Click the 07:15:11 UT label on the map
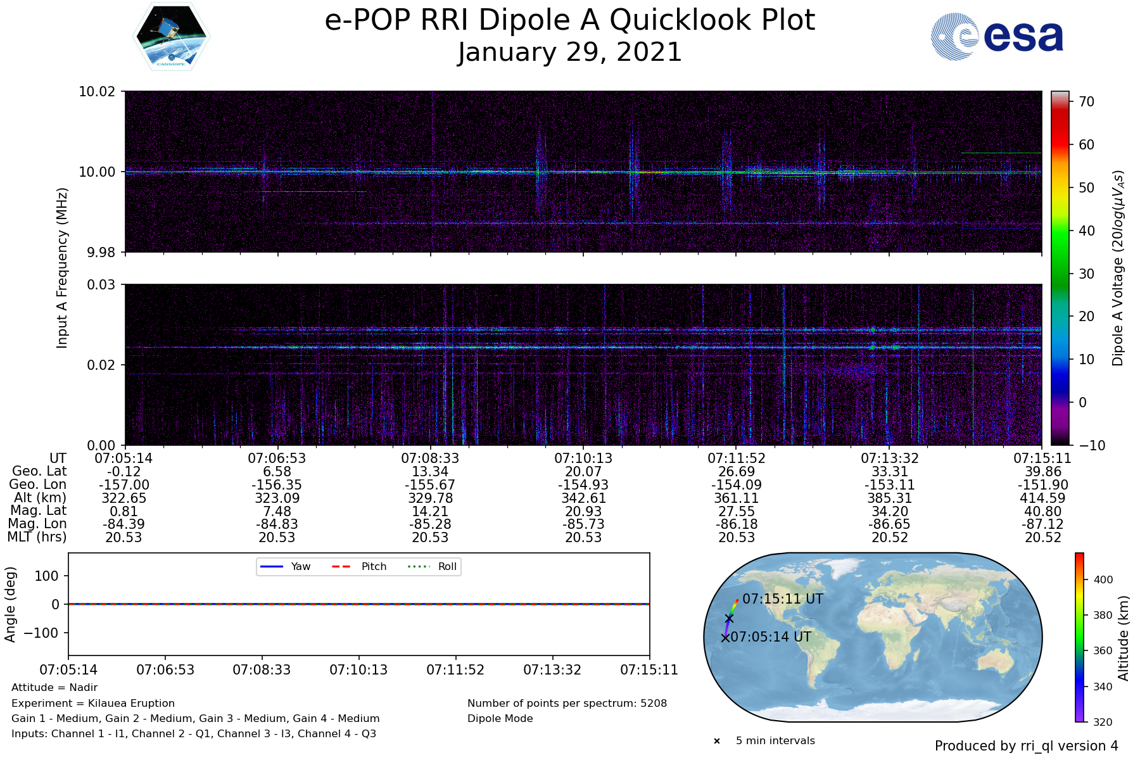Viewport: 1140px width, 760px height. [x=783, y=598]
